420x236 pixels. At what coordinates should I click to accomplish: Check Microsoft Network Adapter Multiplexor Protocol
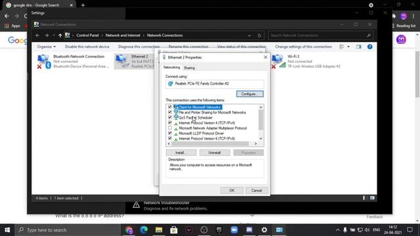170,128
